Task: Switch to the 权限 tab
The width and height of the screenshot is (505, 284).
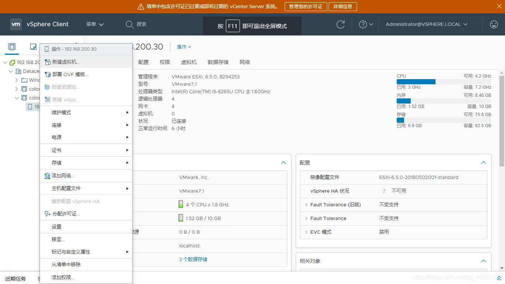Action: click(165, 62)
